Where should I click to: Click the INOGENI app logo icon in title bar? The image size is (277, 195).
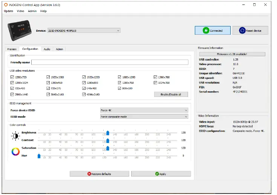[6, 5]
